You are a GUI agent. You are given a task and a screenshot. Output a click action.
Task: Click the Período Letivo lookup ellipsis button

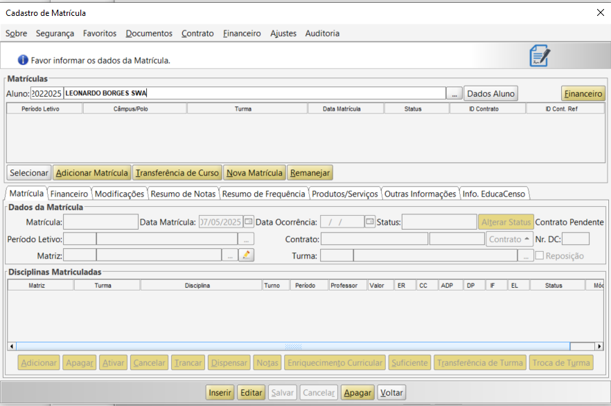(246, 239)
